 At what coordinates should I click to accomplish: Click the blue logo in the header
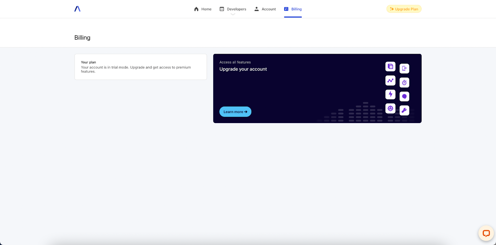point(77,9)
